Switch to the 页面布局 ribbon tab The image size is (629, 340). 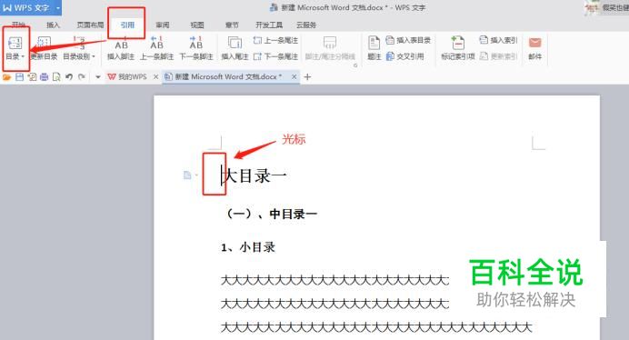90,25
